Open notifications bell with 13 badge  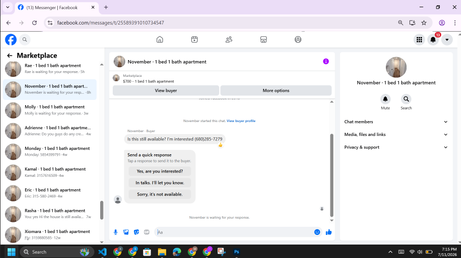[433, 39]
